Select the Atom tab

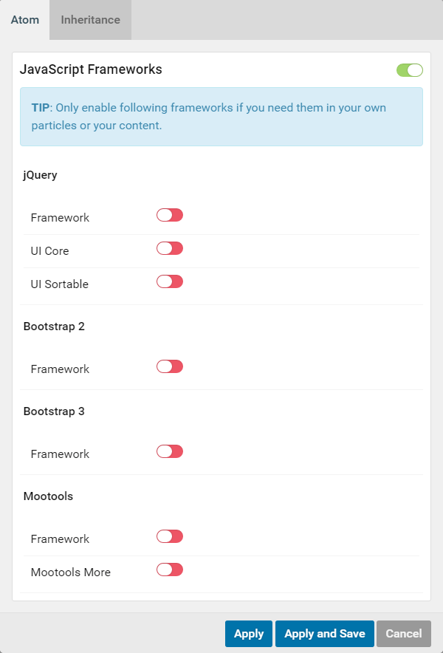point(24,20)
